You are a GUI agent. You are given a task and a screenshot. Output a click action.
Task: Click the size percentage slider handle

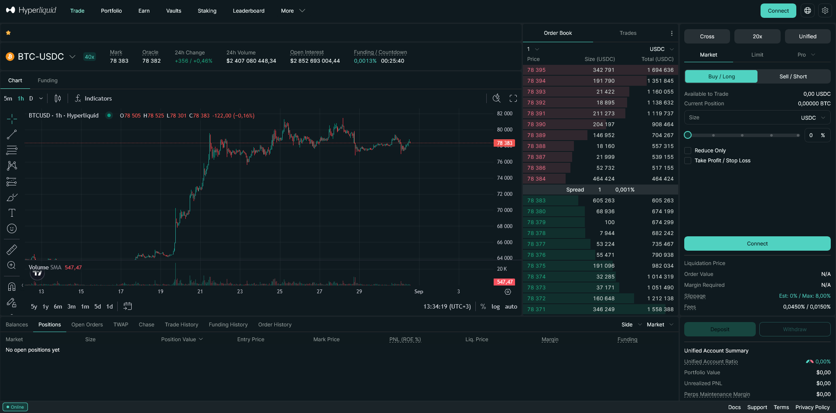coord(688,135)
